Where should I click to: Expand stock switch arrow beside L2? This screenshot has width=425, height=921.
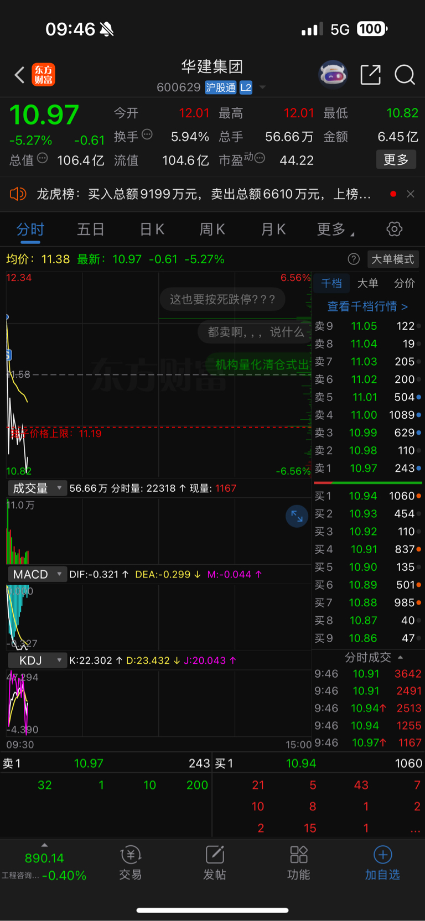pyautogui.click(x=262, y=87)
